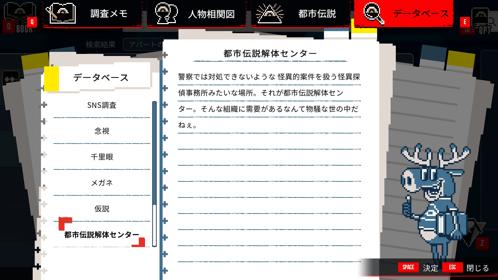Open the 調査メモ tab
Screen dimensions: 498x280
pos(109,13)
